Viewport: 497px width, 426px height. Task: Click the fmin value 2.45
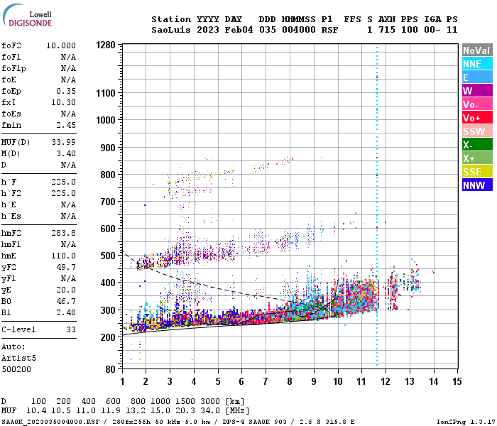coord(66,125)
